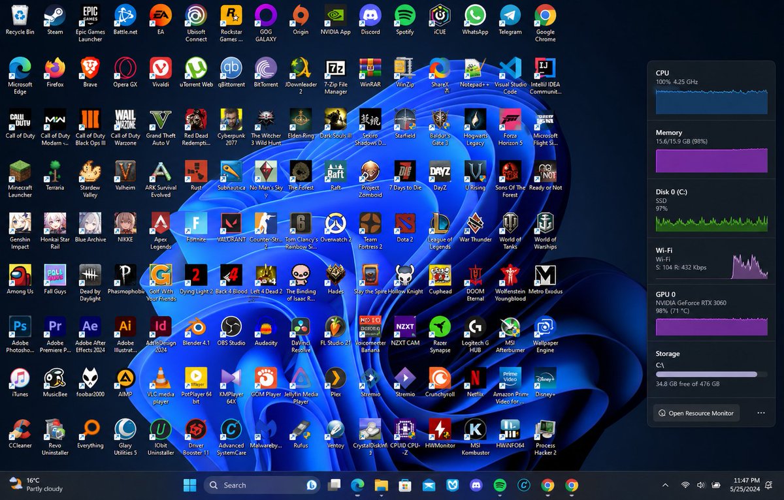Click the Ubisoft Connect shortcut
The width and height of the screenshot is (784, 500).
(x=196, y=23)
